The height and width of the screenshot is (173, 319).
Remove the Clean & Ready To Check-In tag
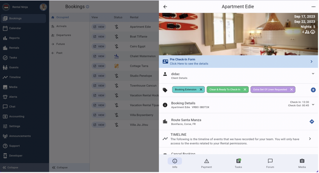pyautogui.click(x=245, y=89)
